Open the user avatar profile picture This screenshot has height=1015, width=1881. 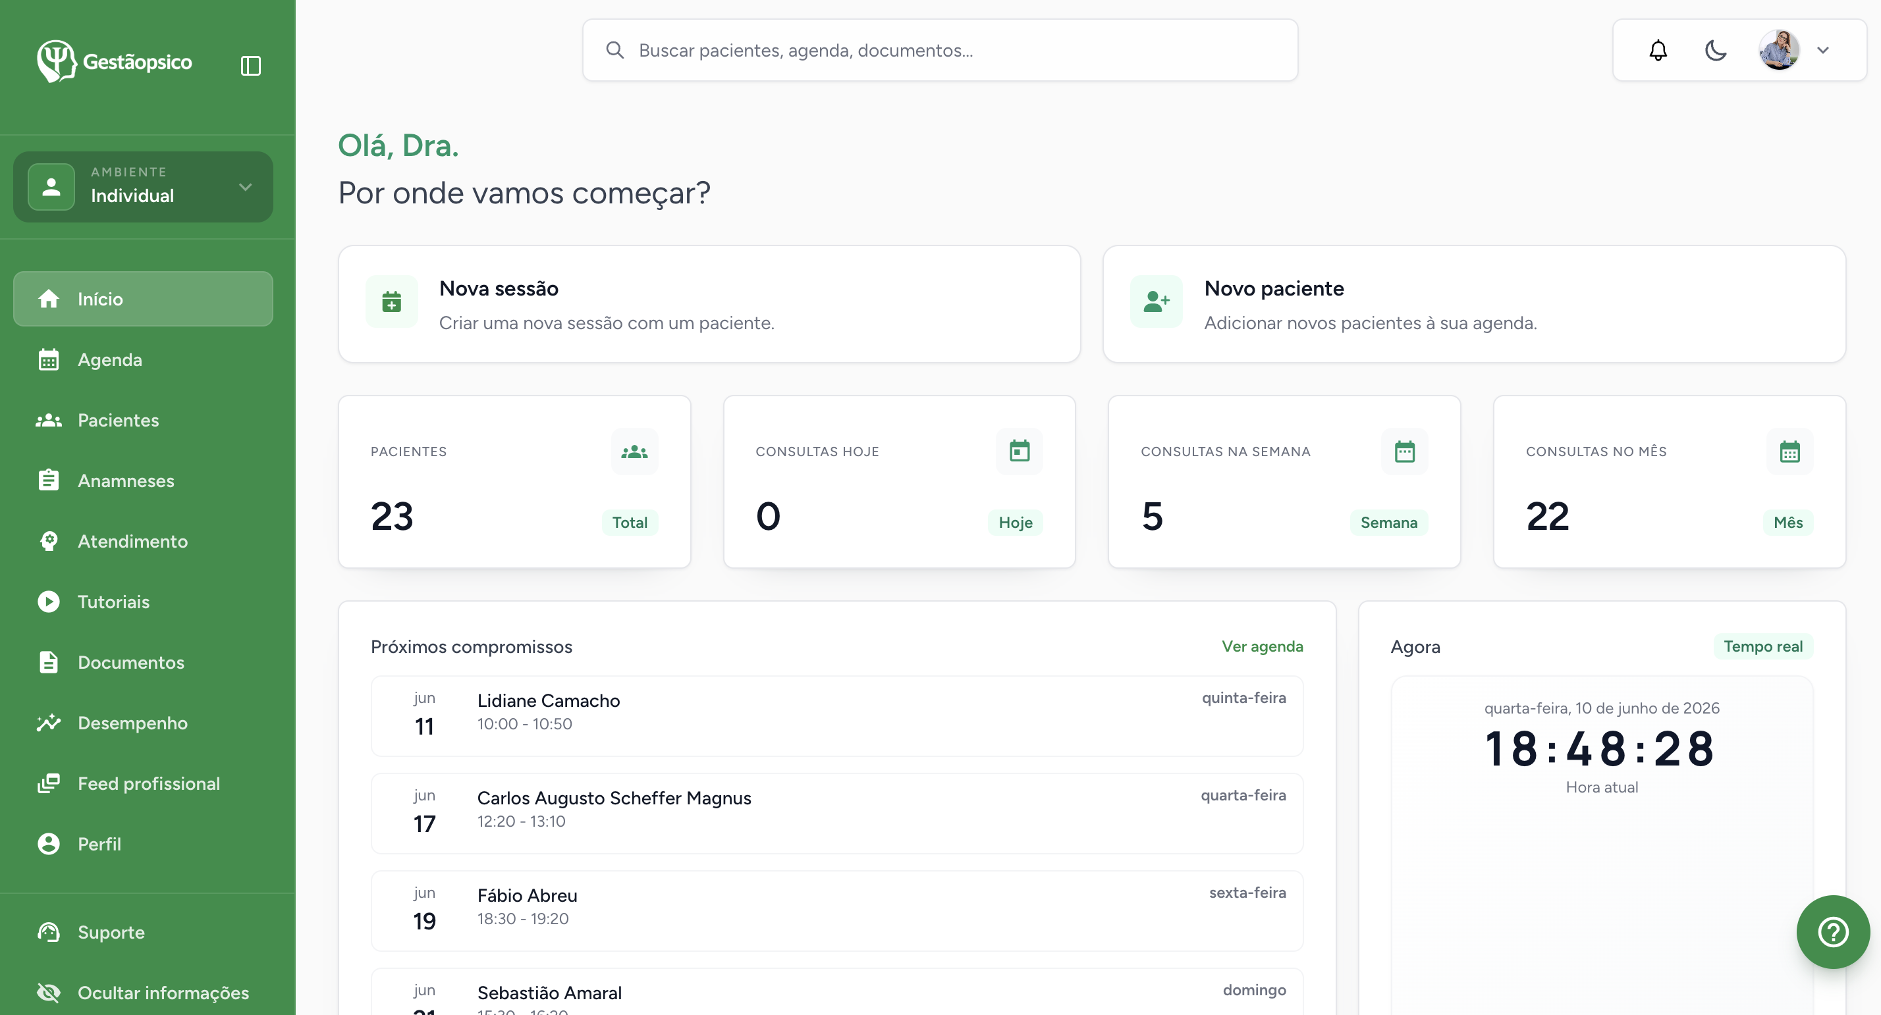1779,50
